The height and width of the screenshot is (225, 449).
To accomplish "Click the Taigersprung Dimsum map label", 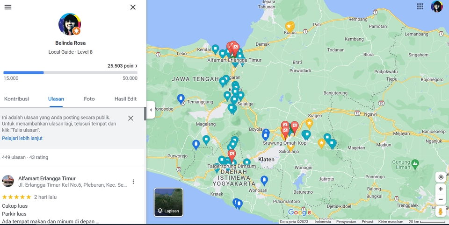I will point(232,166).
